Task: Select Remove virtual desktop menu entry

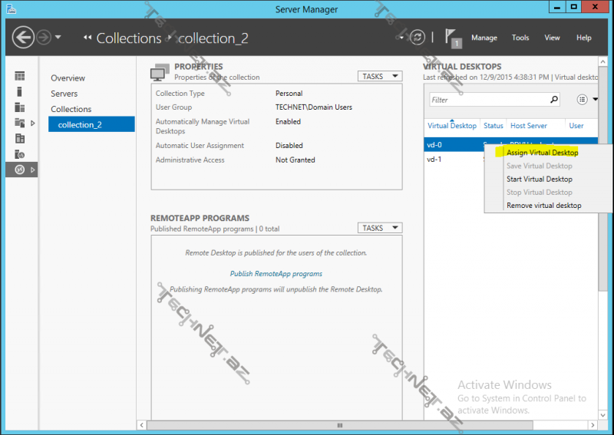Action: pyautogui.click(x=543, y=206)
